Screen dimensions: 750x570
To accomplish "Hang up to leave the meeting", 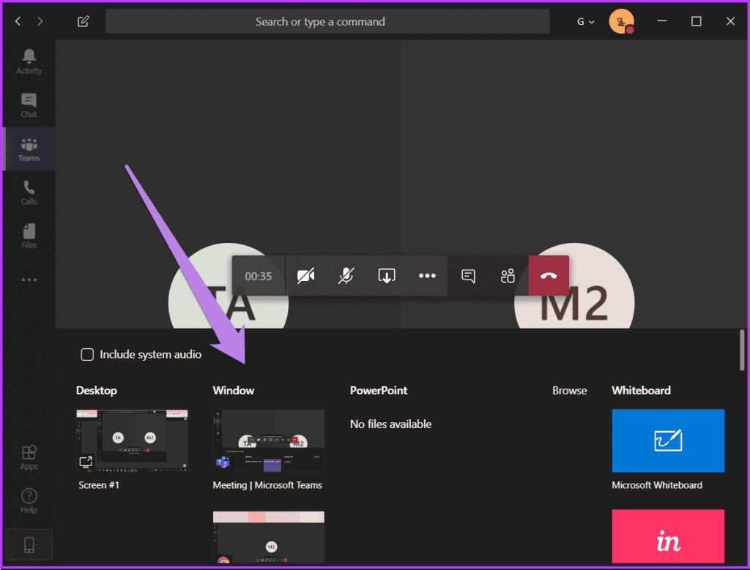I will pyautogui.click(x=549, y=276).
